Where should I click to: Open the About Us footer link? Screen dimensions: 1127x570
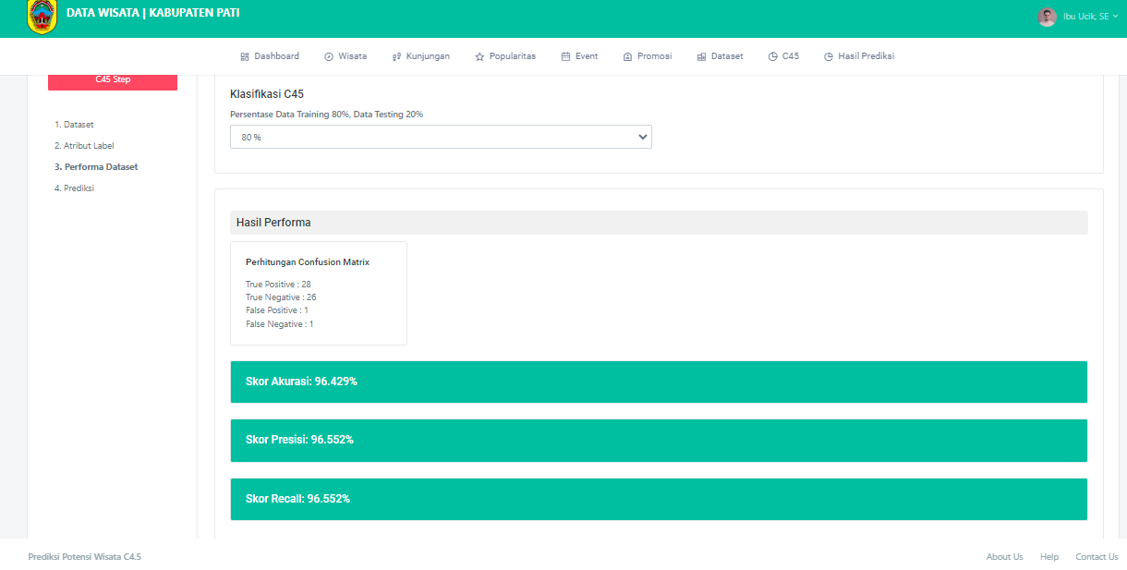(1004, 557)
